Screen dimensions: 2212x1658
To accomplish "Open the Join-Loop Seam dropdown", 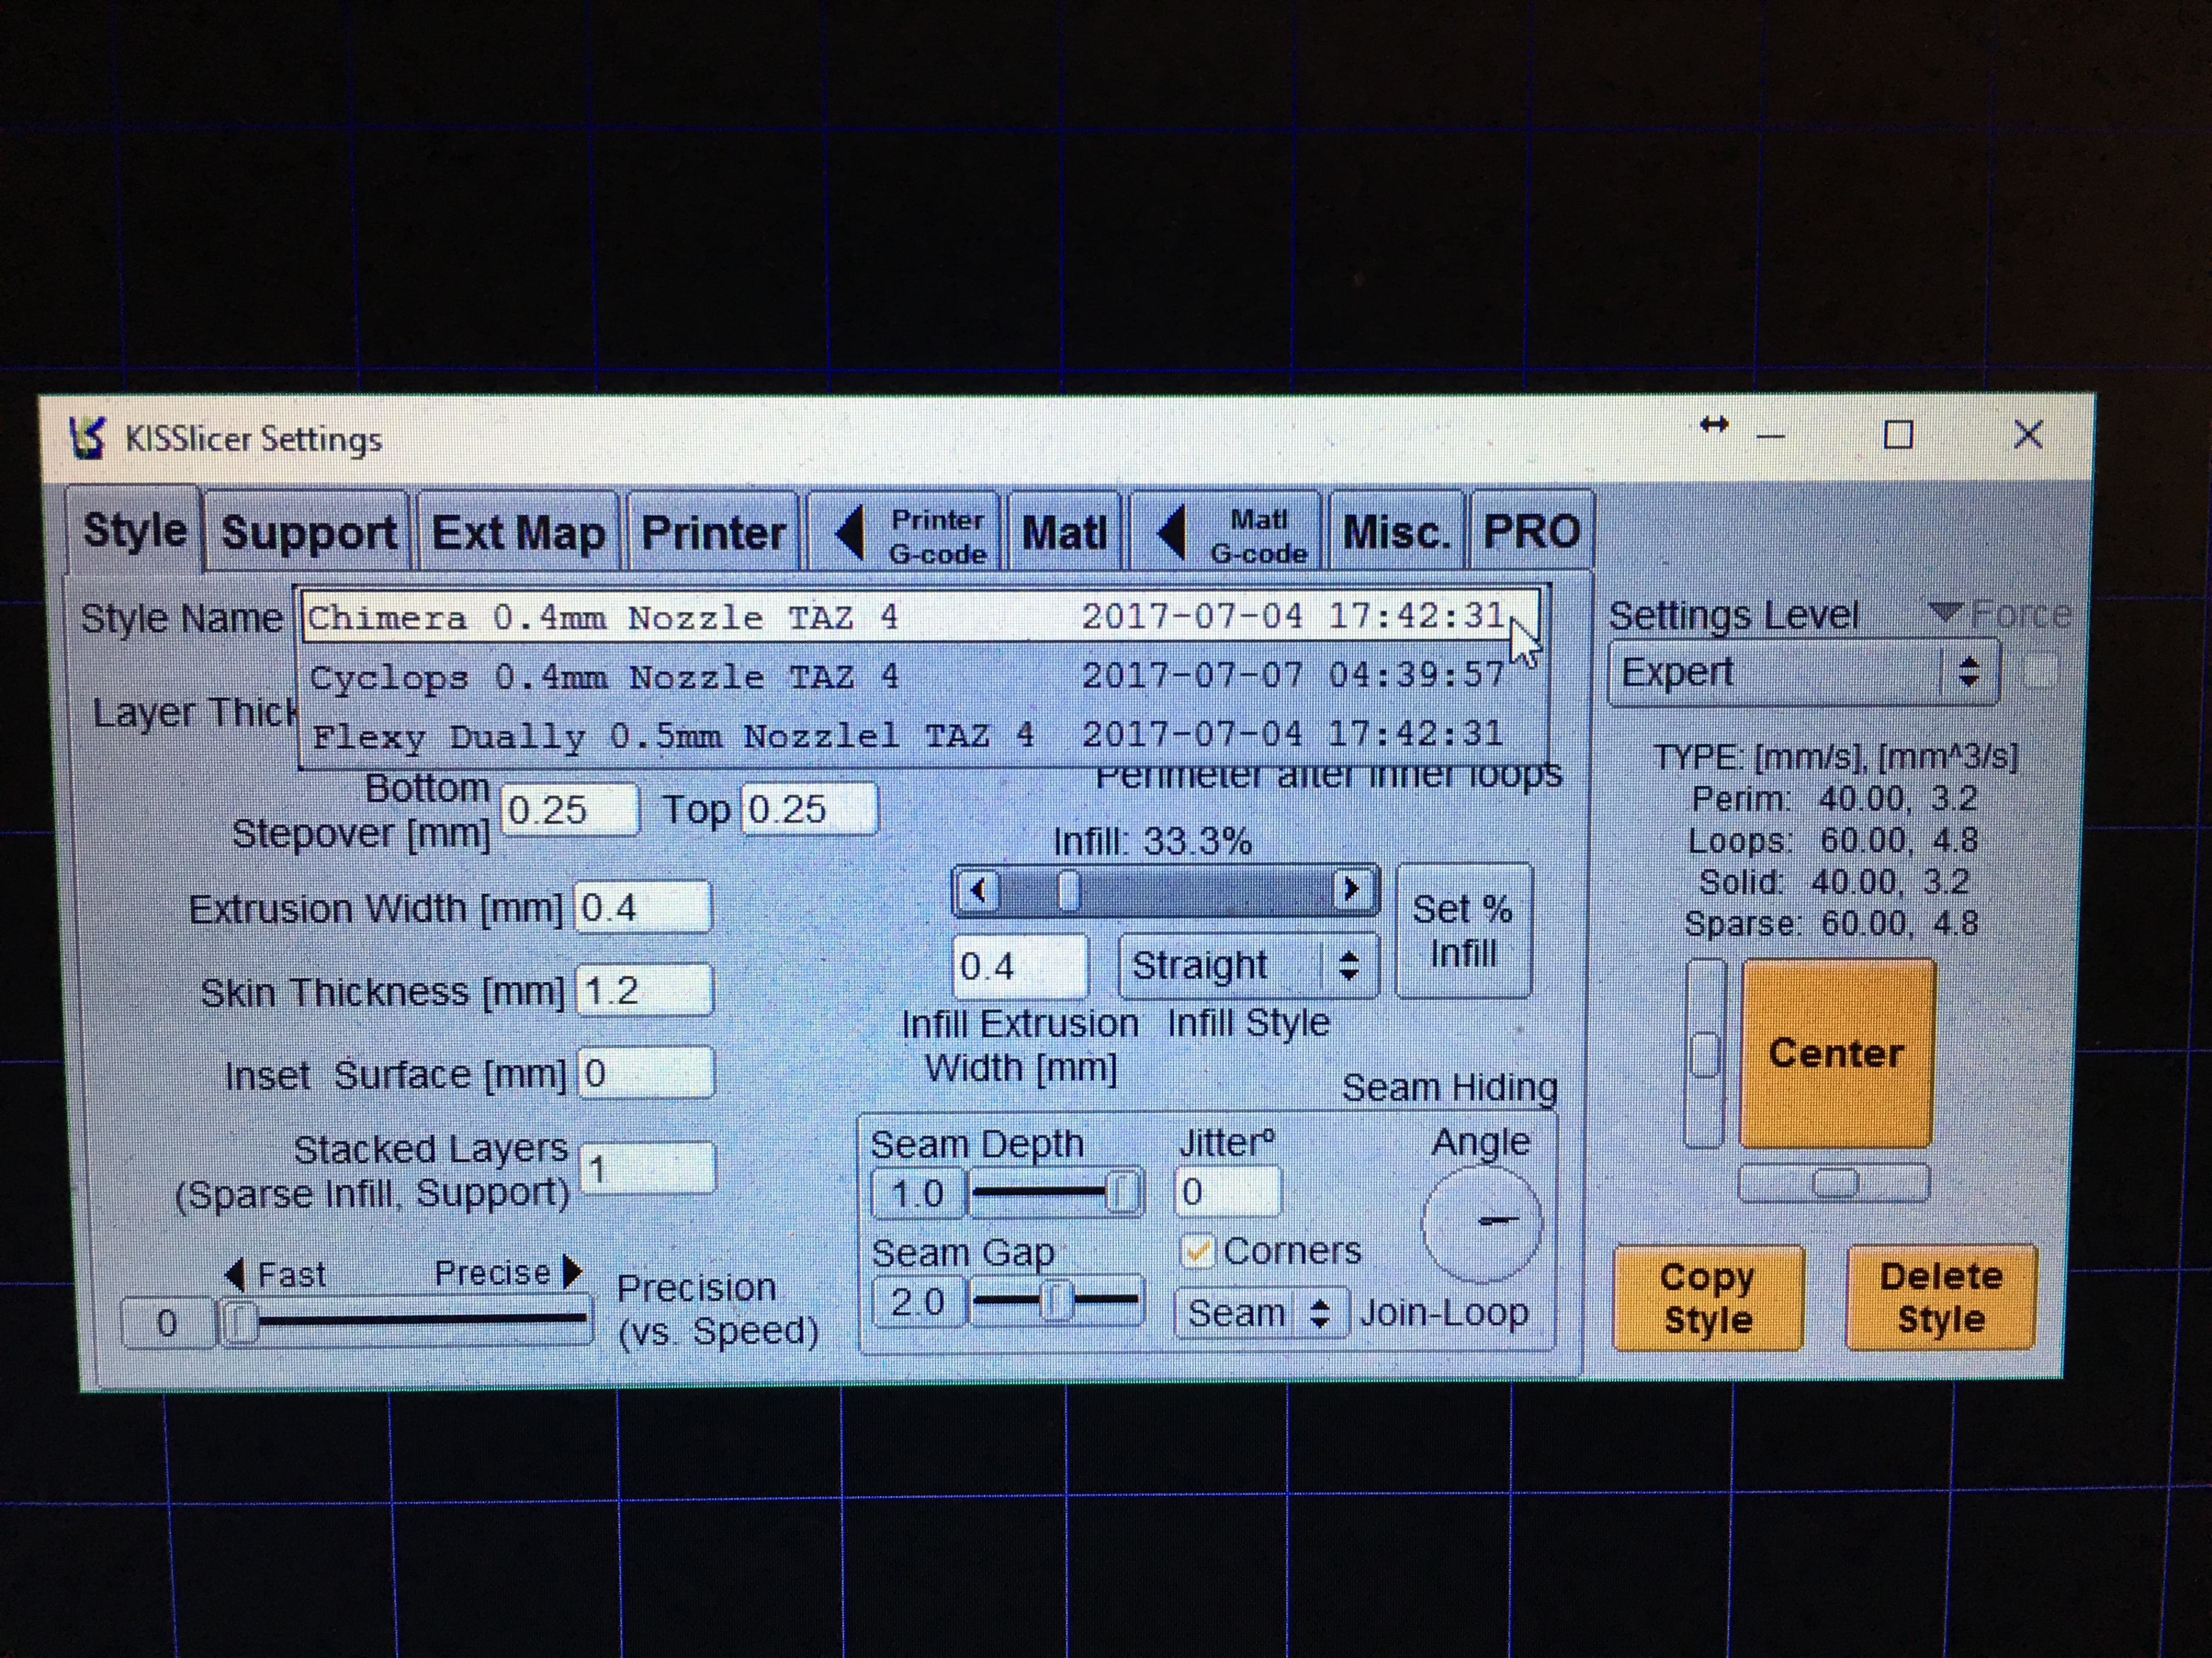I will pos(1261,1313).
